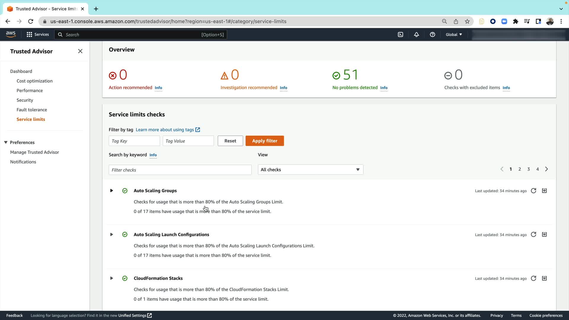The height and width of the screenshot is (320, 569).
Task: Go to page 3 of checks
Action: click(x=528, y=169)
